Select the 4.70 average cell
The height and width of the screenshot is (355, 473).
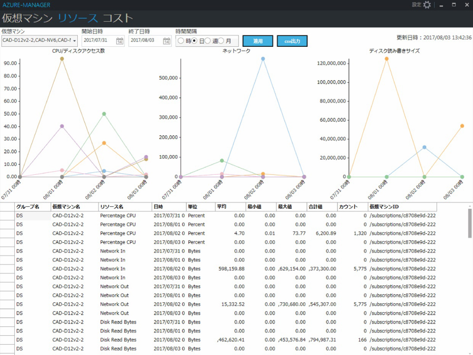(231, 233)
